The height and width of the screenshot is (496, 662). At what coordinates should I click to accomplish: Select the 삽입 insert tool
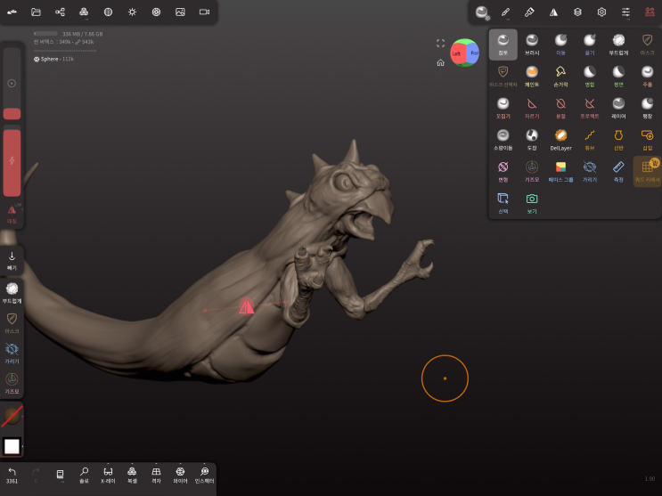(x=647, y=139)
